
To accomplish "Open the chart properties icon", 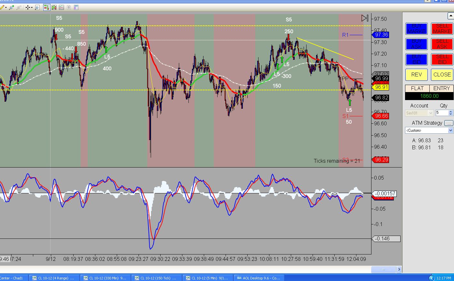I will 76,7.
